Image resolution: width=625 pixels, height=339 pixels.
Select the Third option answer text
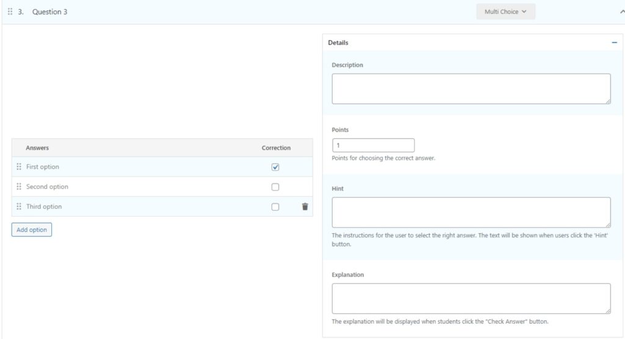coord(44,207)
